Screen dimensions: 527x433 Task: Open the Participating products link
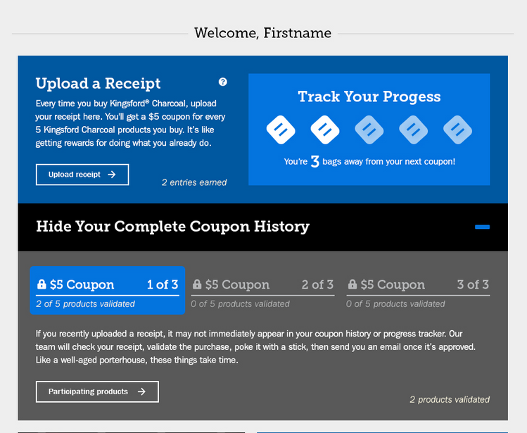(x=97, y=391)
